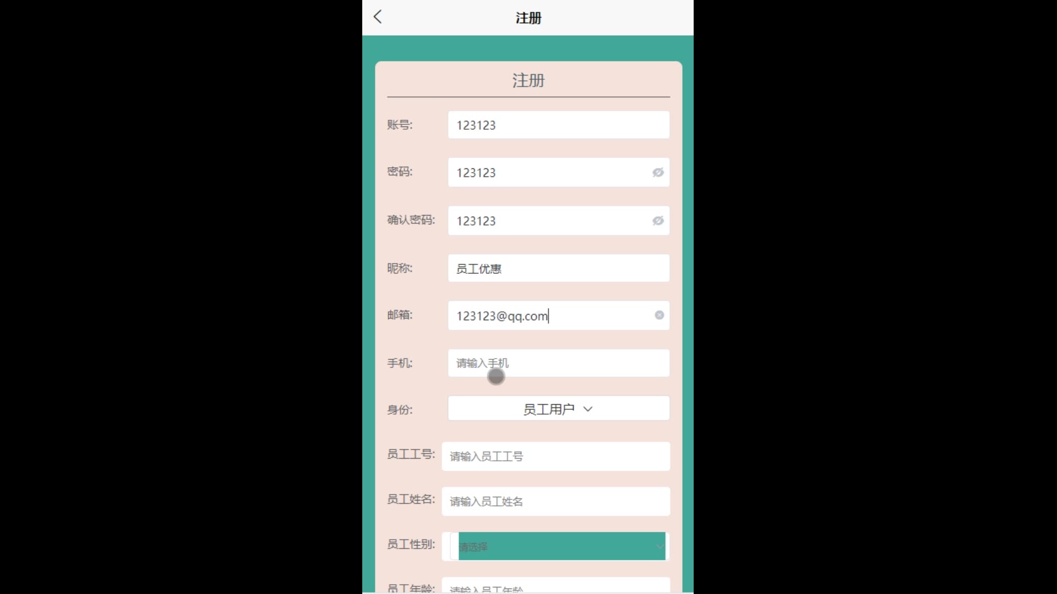Select the 员工姓名 input field
1057x594 pixels.
[x=556, y=501]
